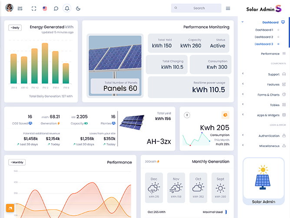290x218 pixels.
Task: Click the fullscreen expand icon
Action: (x=34, y=8)
